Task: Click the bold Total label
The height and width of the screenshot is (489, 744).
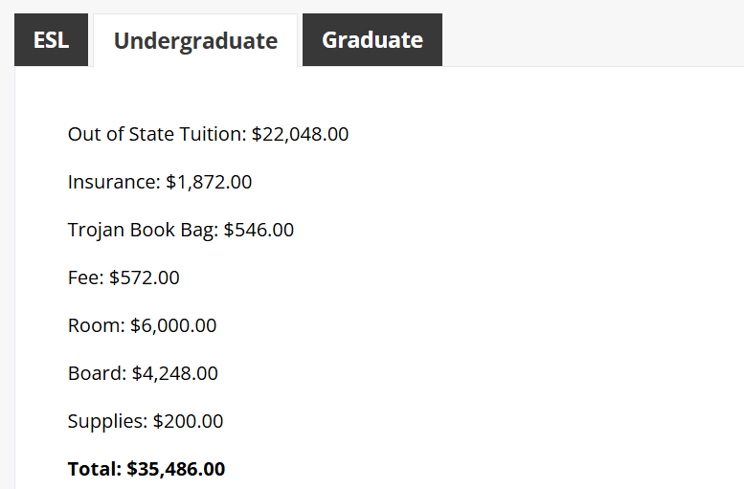Action: click(95, 469)
